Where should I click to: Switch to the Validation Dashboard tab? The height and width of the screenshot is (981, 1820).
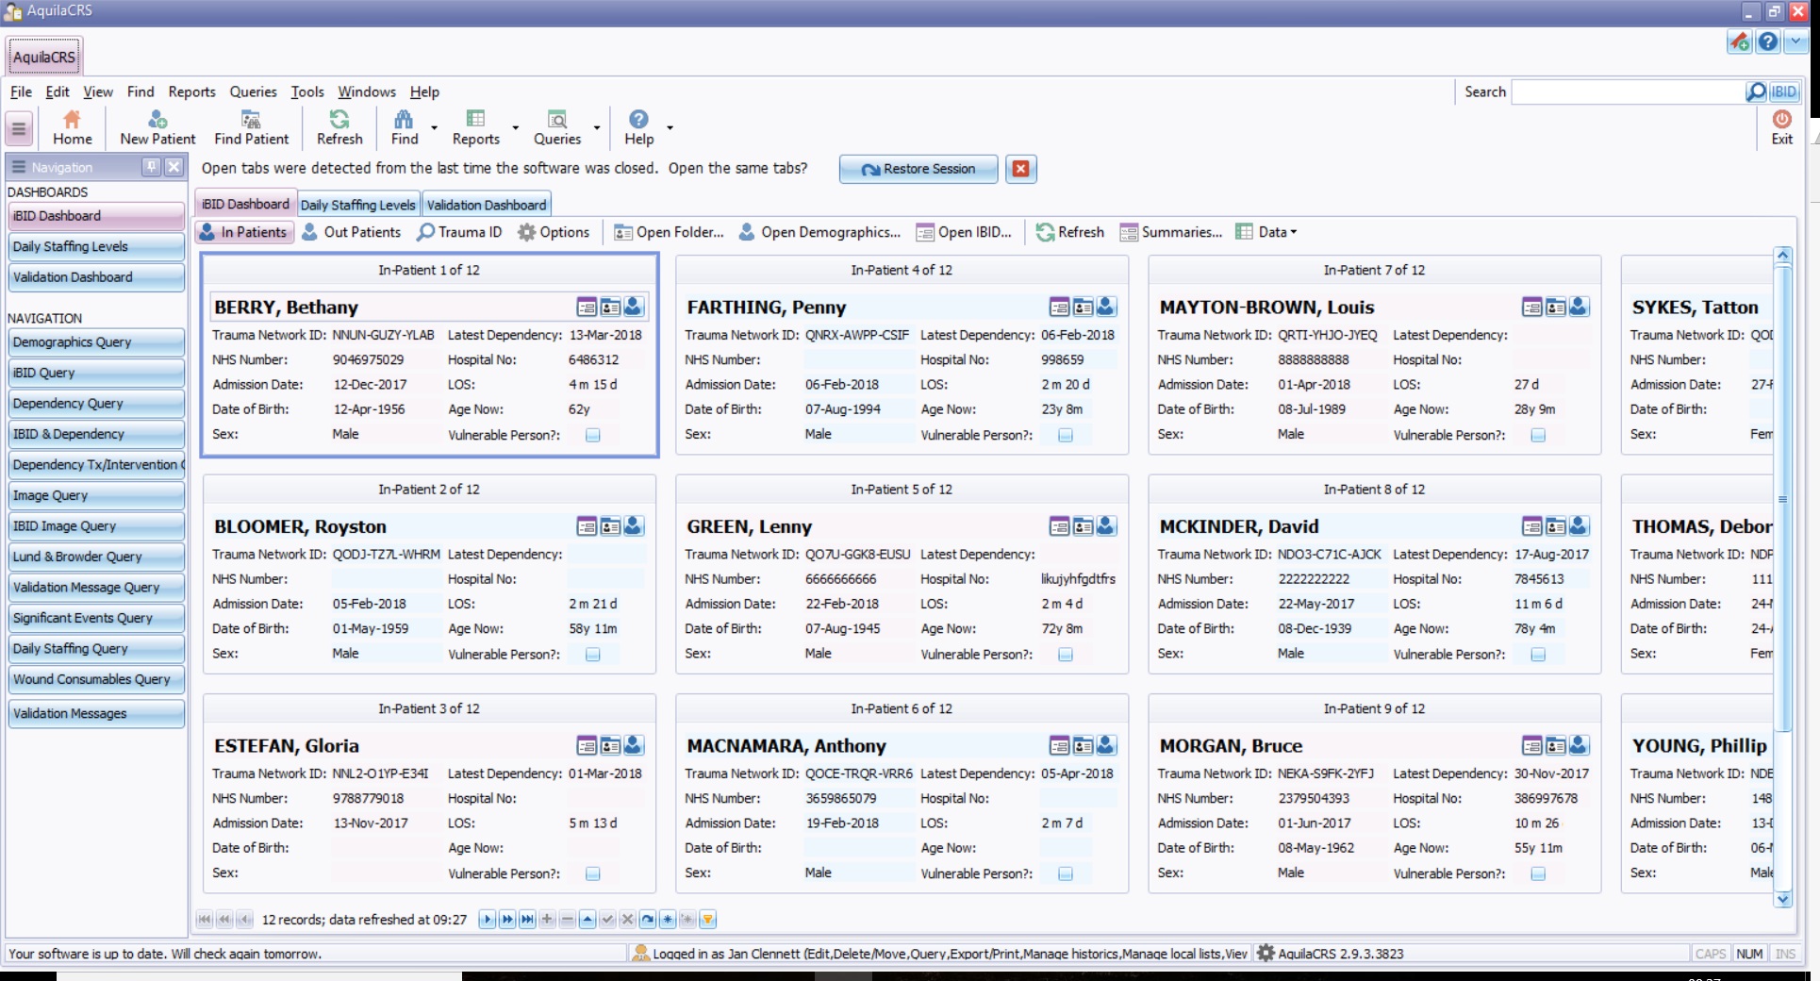click(486, 205)
